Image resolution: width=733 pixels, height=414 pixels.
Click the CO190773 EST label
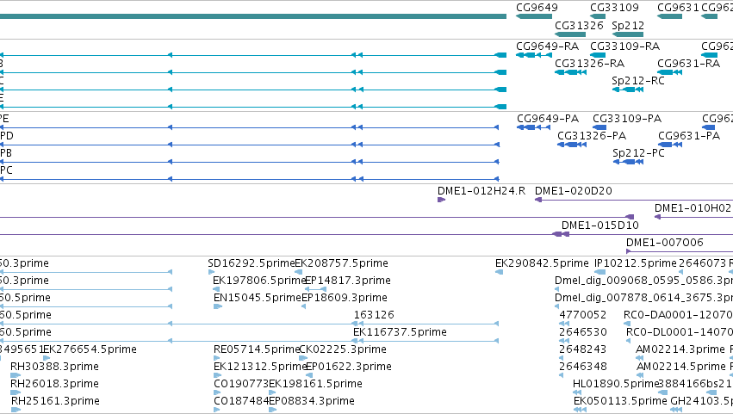(241, 384)
